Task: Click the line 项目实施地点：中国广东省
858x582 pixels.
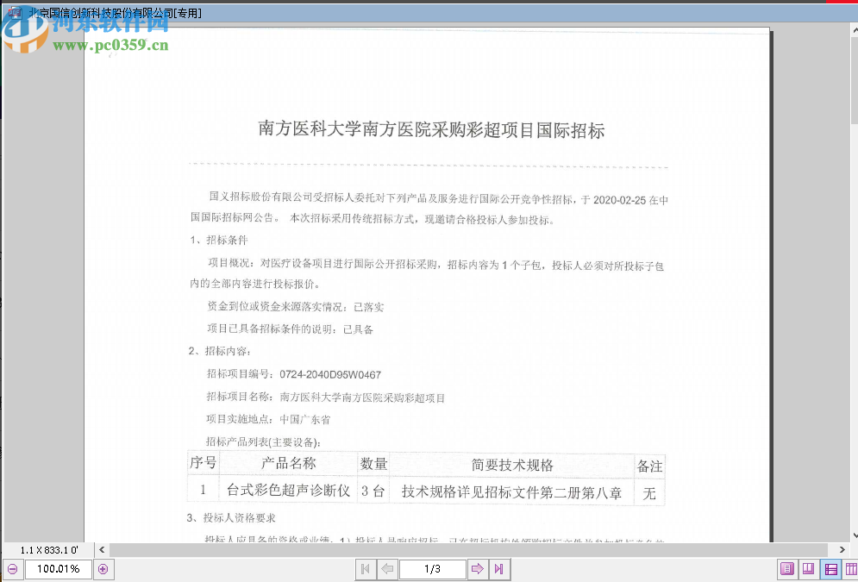Action: pos(268,420)
